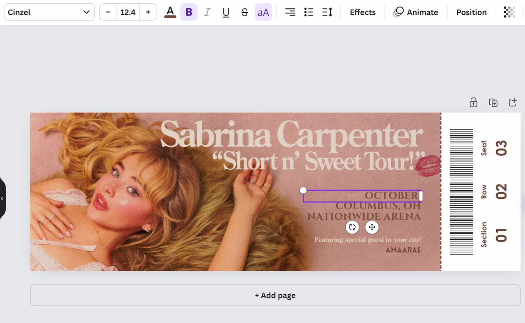Select the "Section" label

(x=484, y=234)
